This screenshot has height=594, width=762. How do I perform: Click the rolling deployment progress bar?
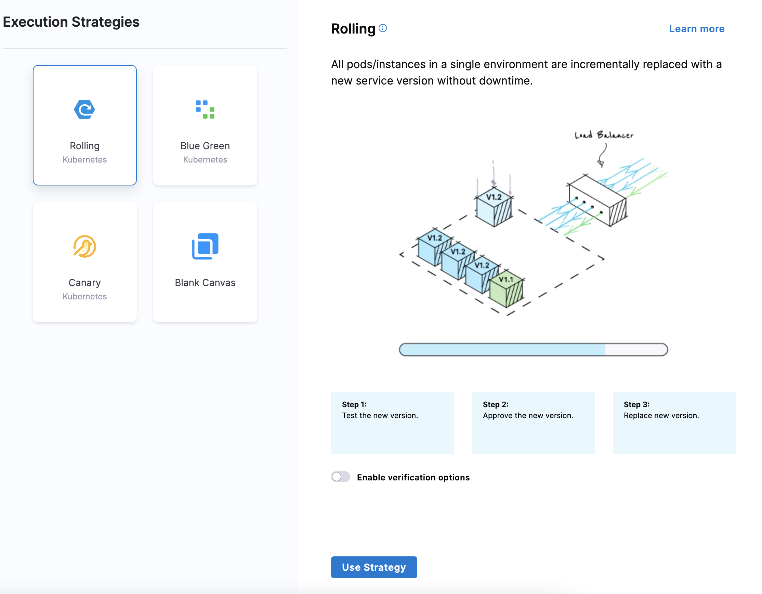pos(533,349)
